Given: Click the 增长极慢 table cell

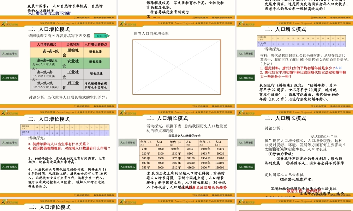Looking at the screenshot, I should click(97, 52).
